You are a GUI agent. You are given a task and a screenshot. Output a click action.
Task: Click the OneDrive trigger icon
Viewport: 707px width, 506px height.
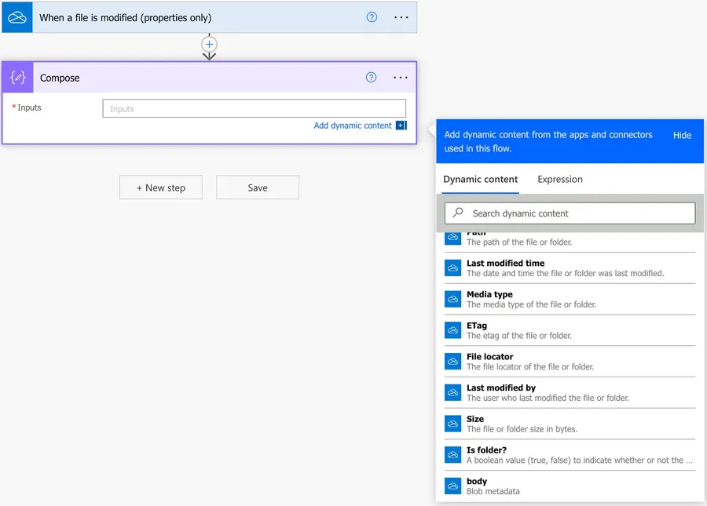point(17,17)
